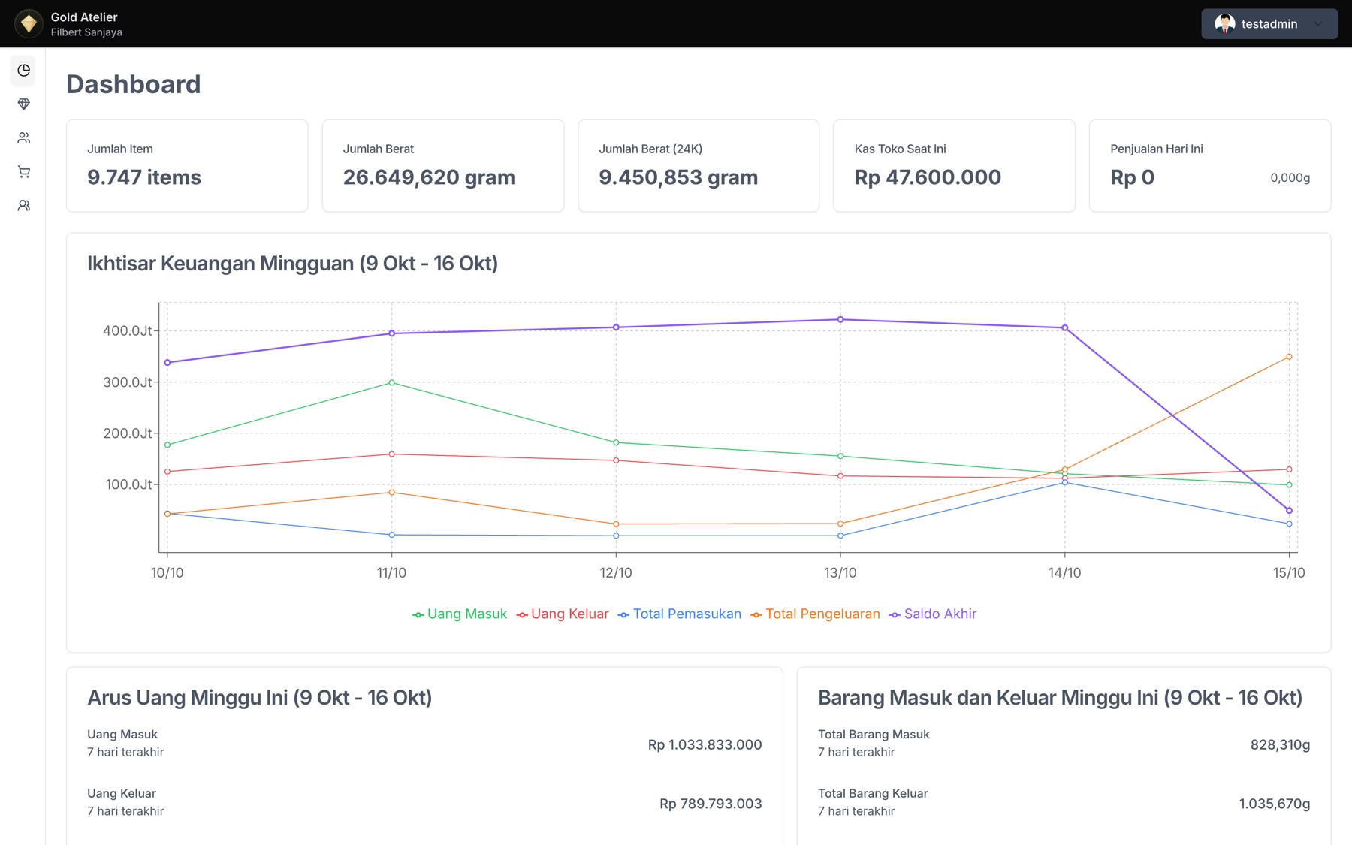Click the 828,310g Total Barang Masuk value

1280,744
